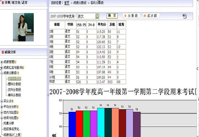Expand the 采分点 tree node
The image size is (199, 137).
coord(2,101)
